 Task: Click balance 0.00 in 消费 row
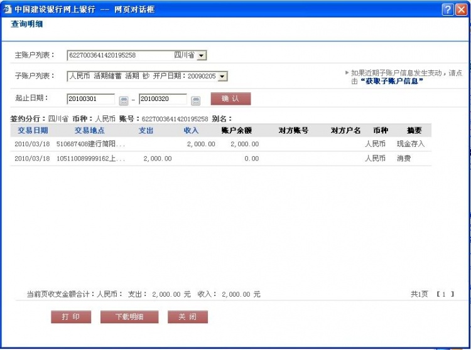click(251, 159)
